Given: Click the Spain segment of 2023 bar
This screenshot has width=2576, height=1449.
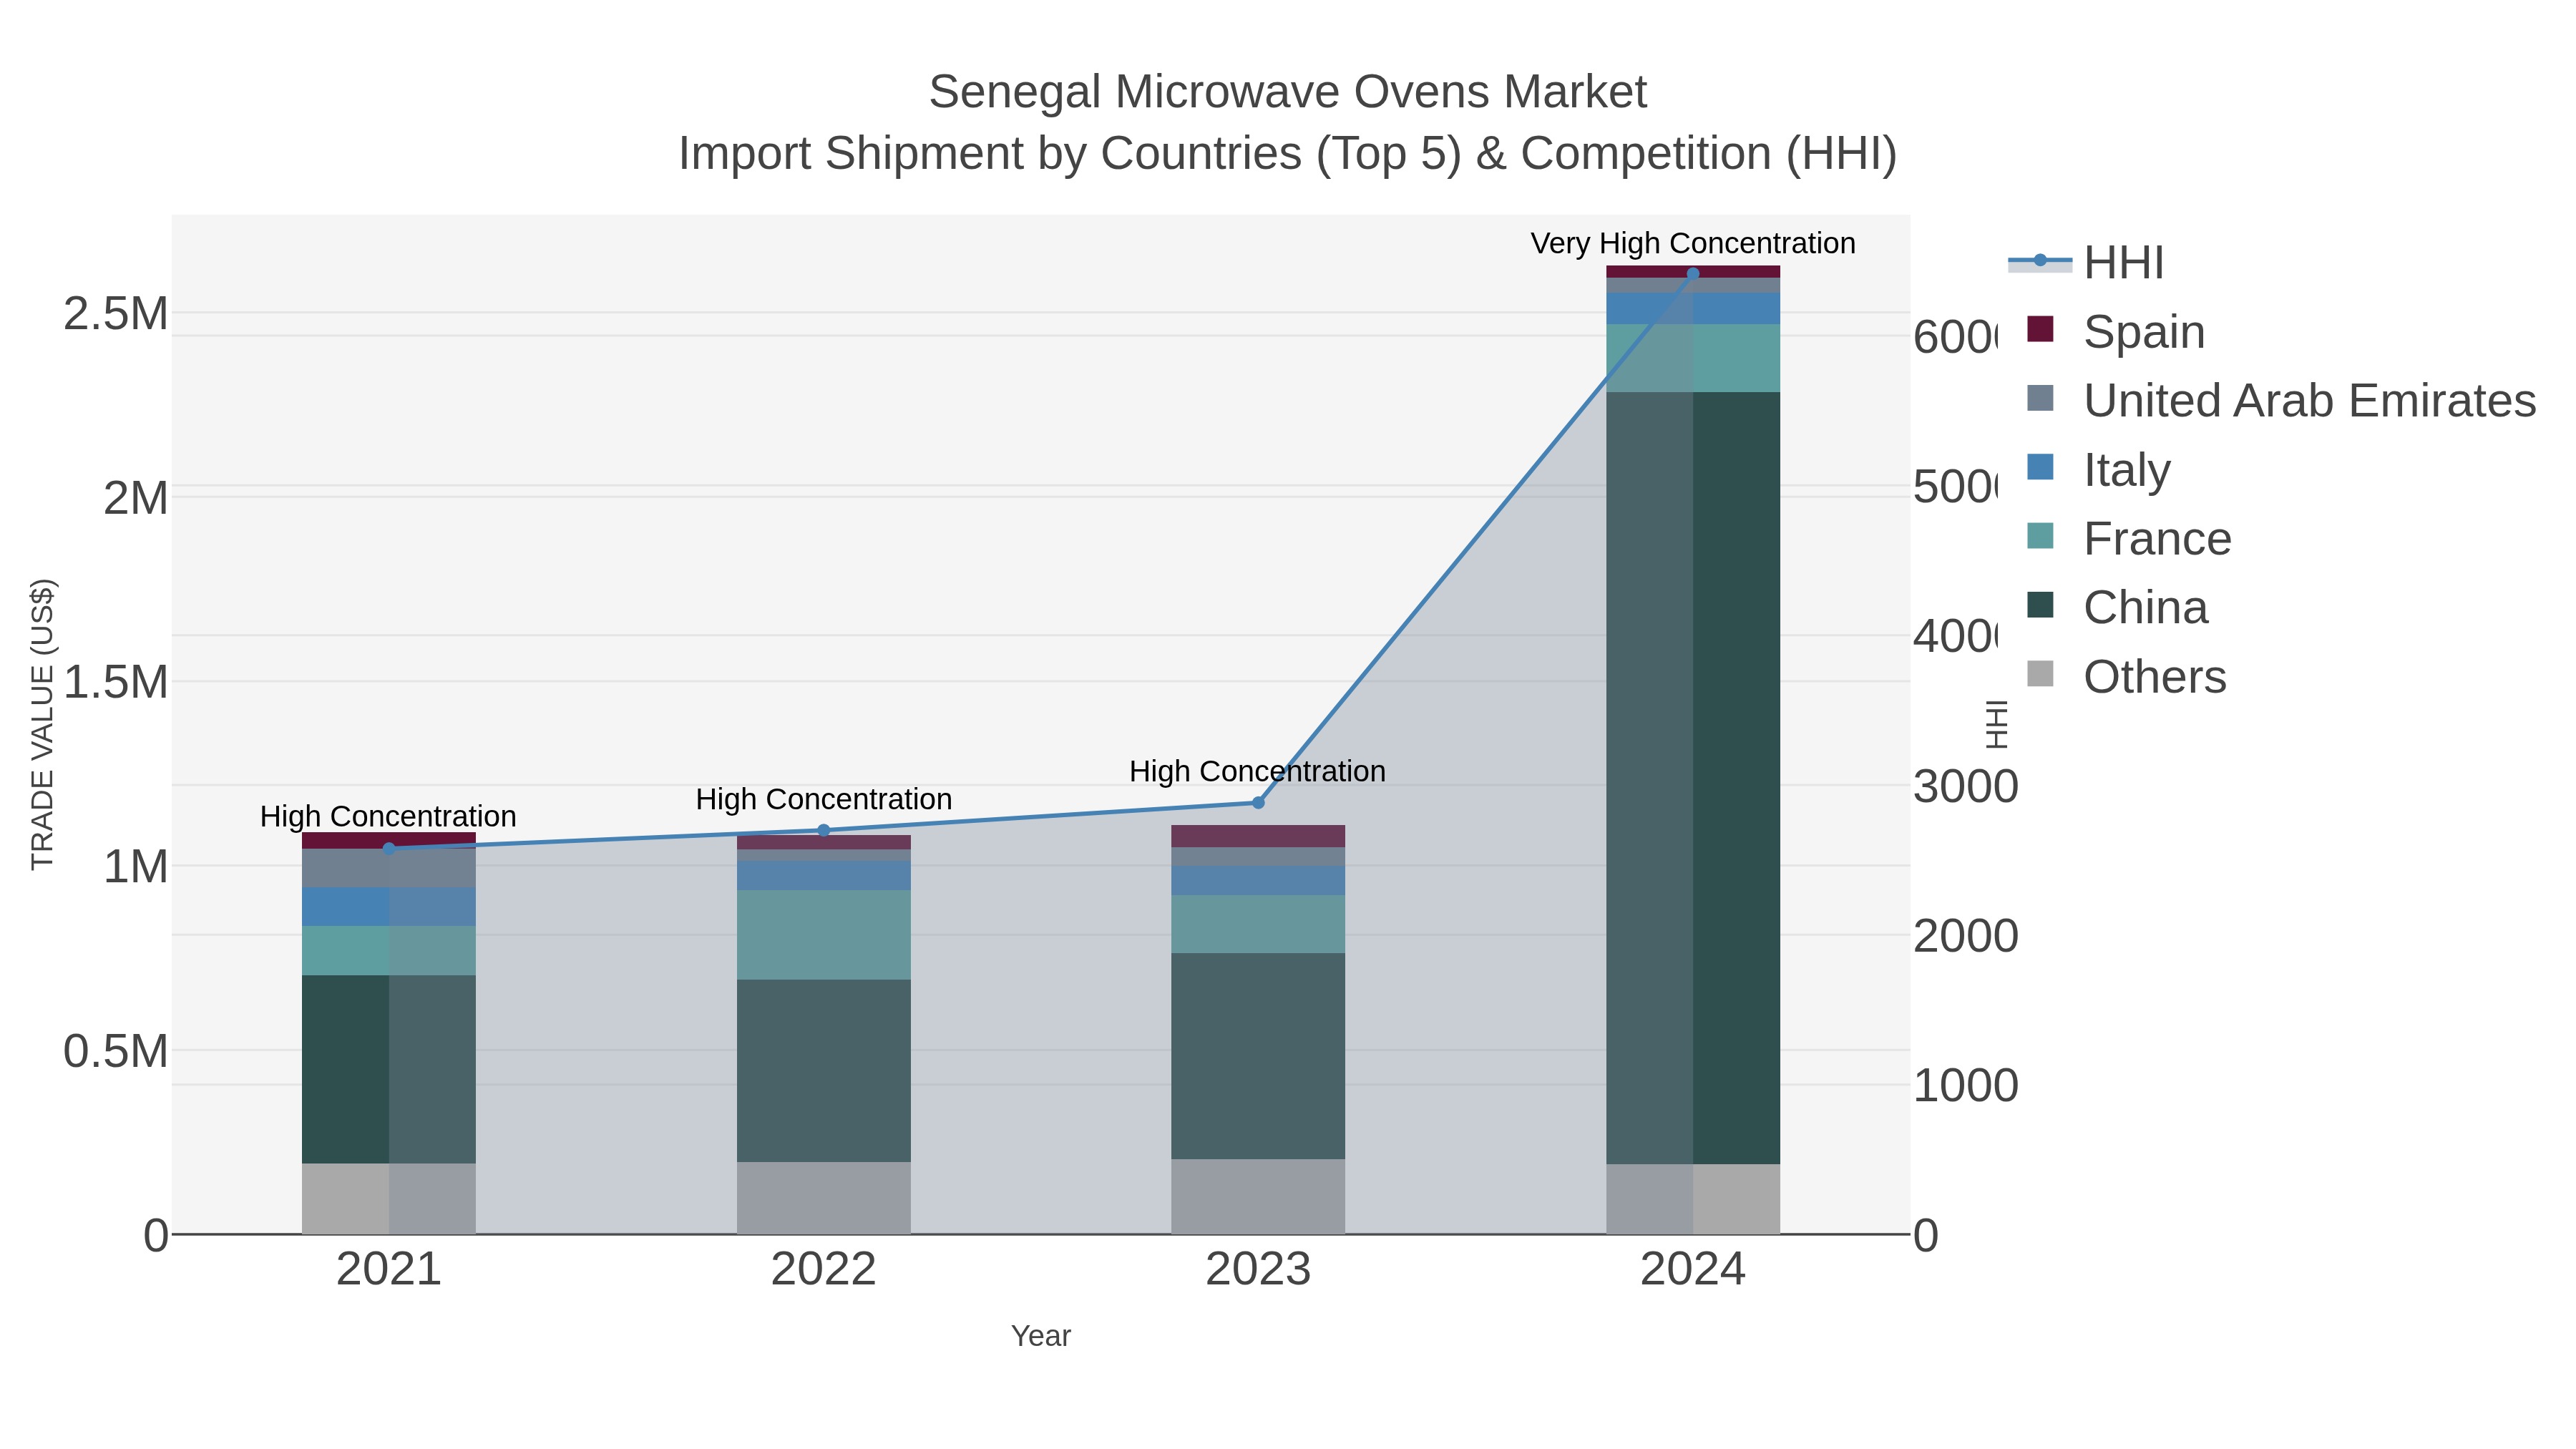Looking at the screenshot, I should pyautogui.click(x=1258, y=836).
